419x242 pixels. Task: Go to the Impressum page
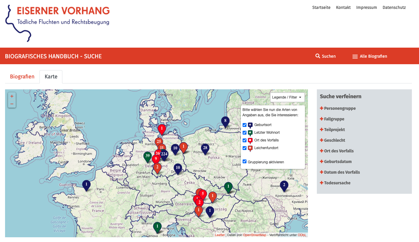pyautogui.click(x=366, y=7)
